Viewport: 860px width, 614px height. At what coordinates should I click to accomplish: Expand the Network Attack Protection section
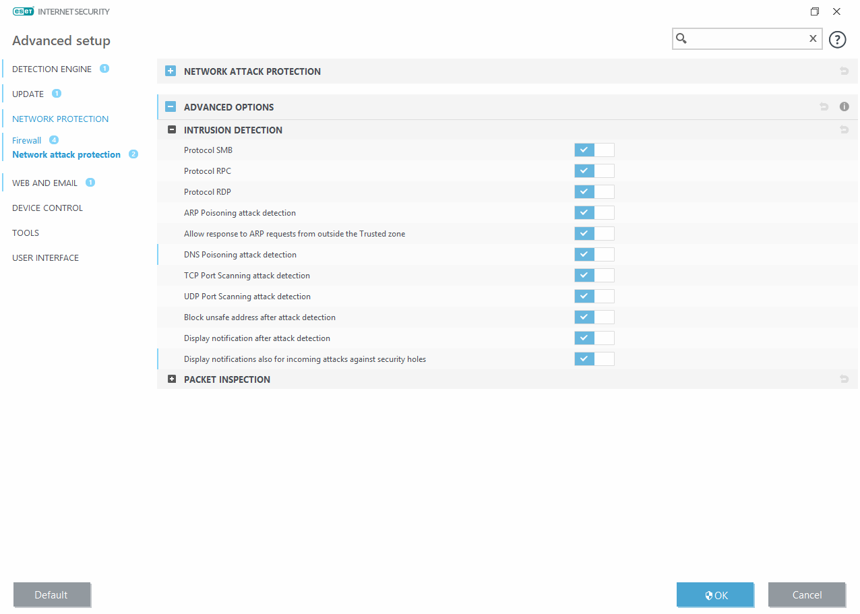[x=171, y=71]
